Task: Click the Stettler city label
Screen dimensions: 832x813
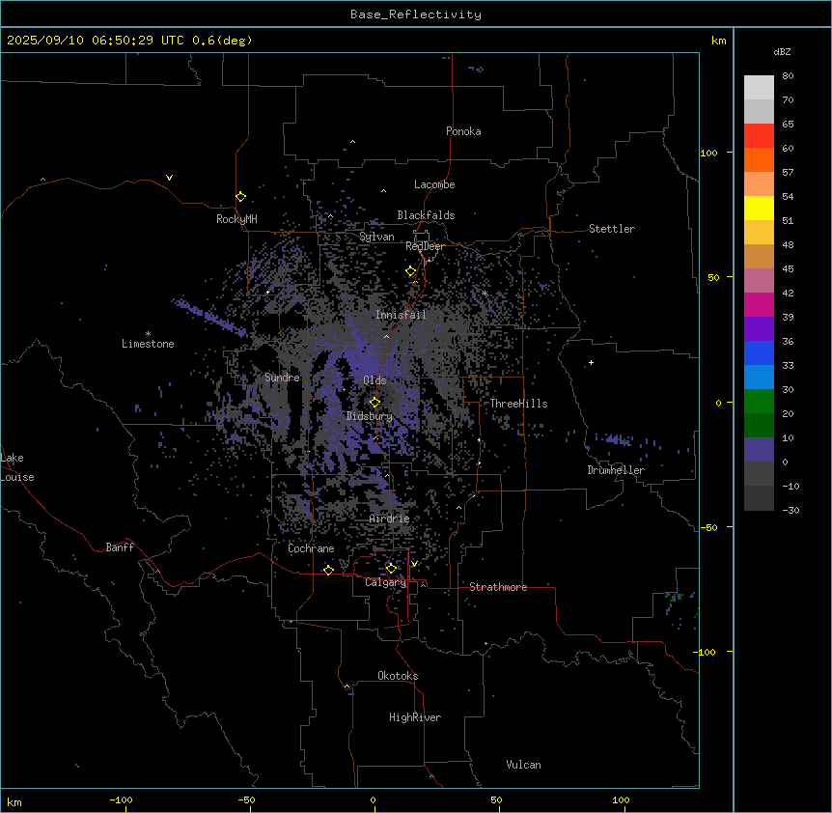Action: point(612,229)
